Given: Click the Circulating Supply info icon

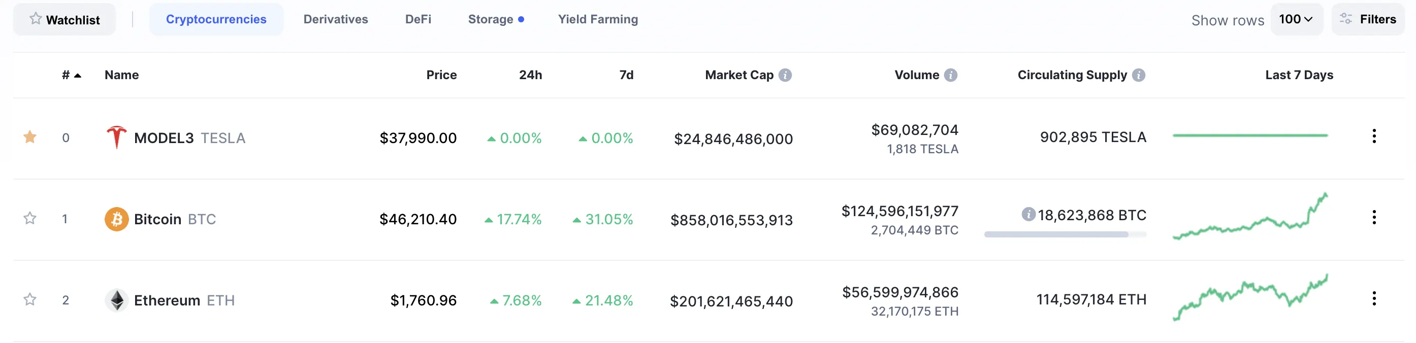Looking at the screenshot, I should point(1138,75).
